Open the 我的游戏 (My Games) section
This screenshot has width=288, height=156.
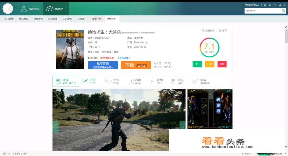point(30,9)
